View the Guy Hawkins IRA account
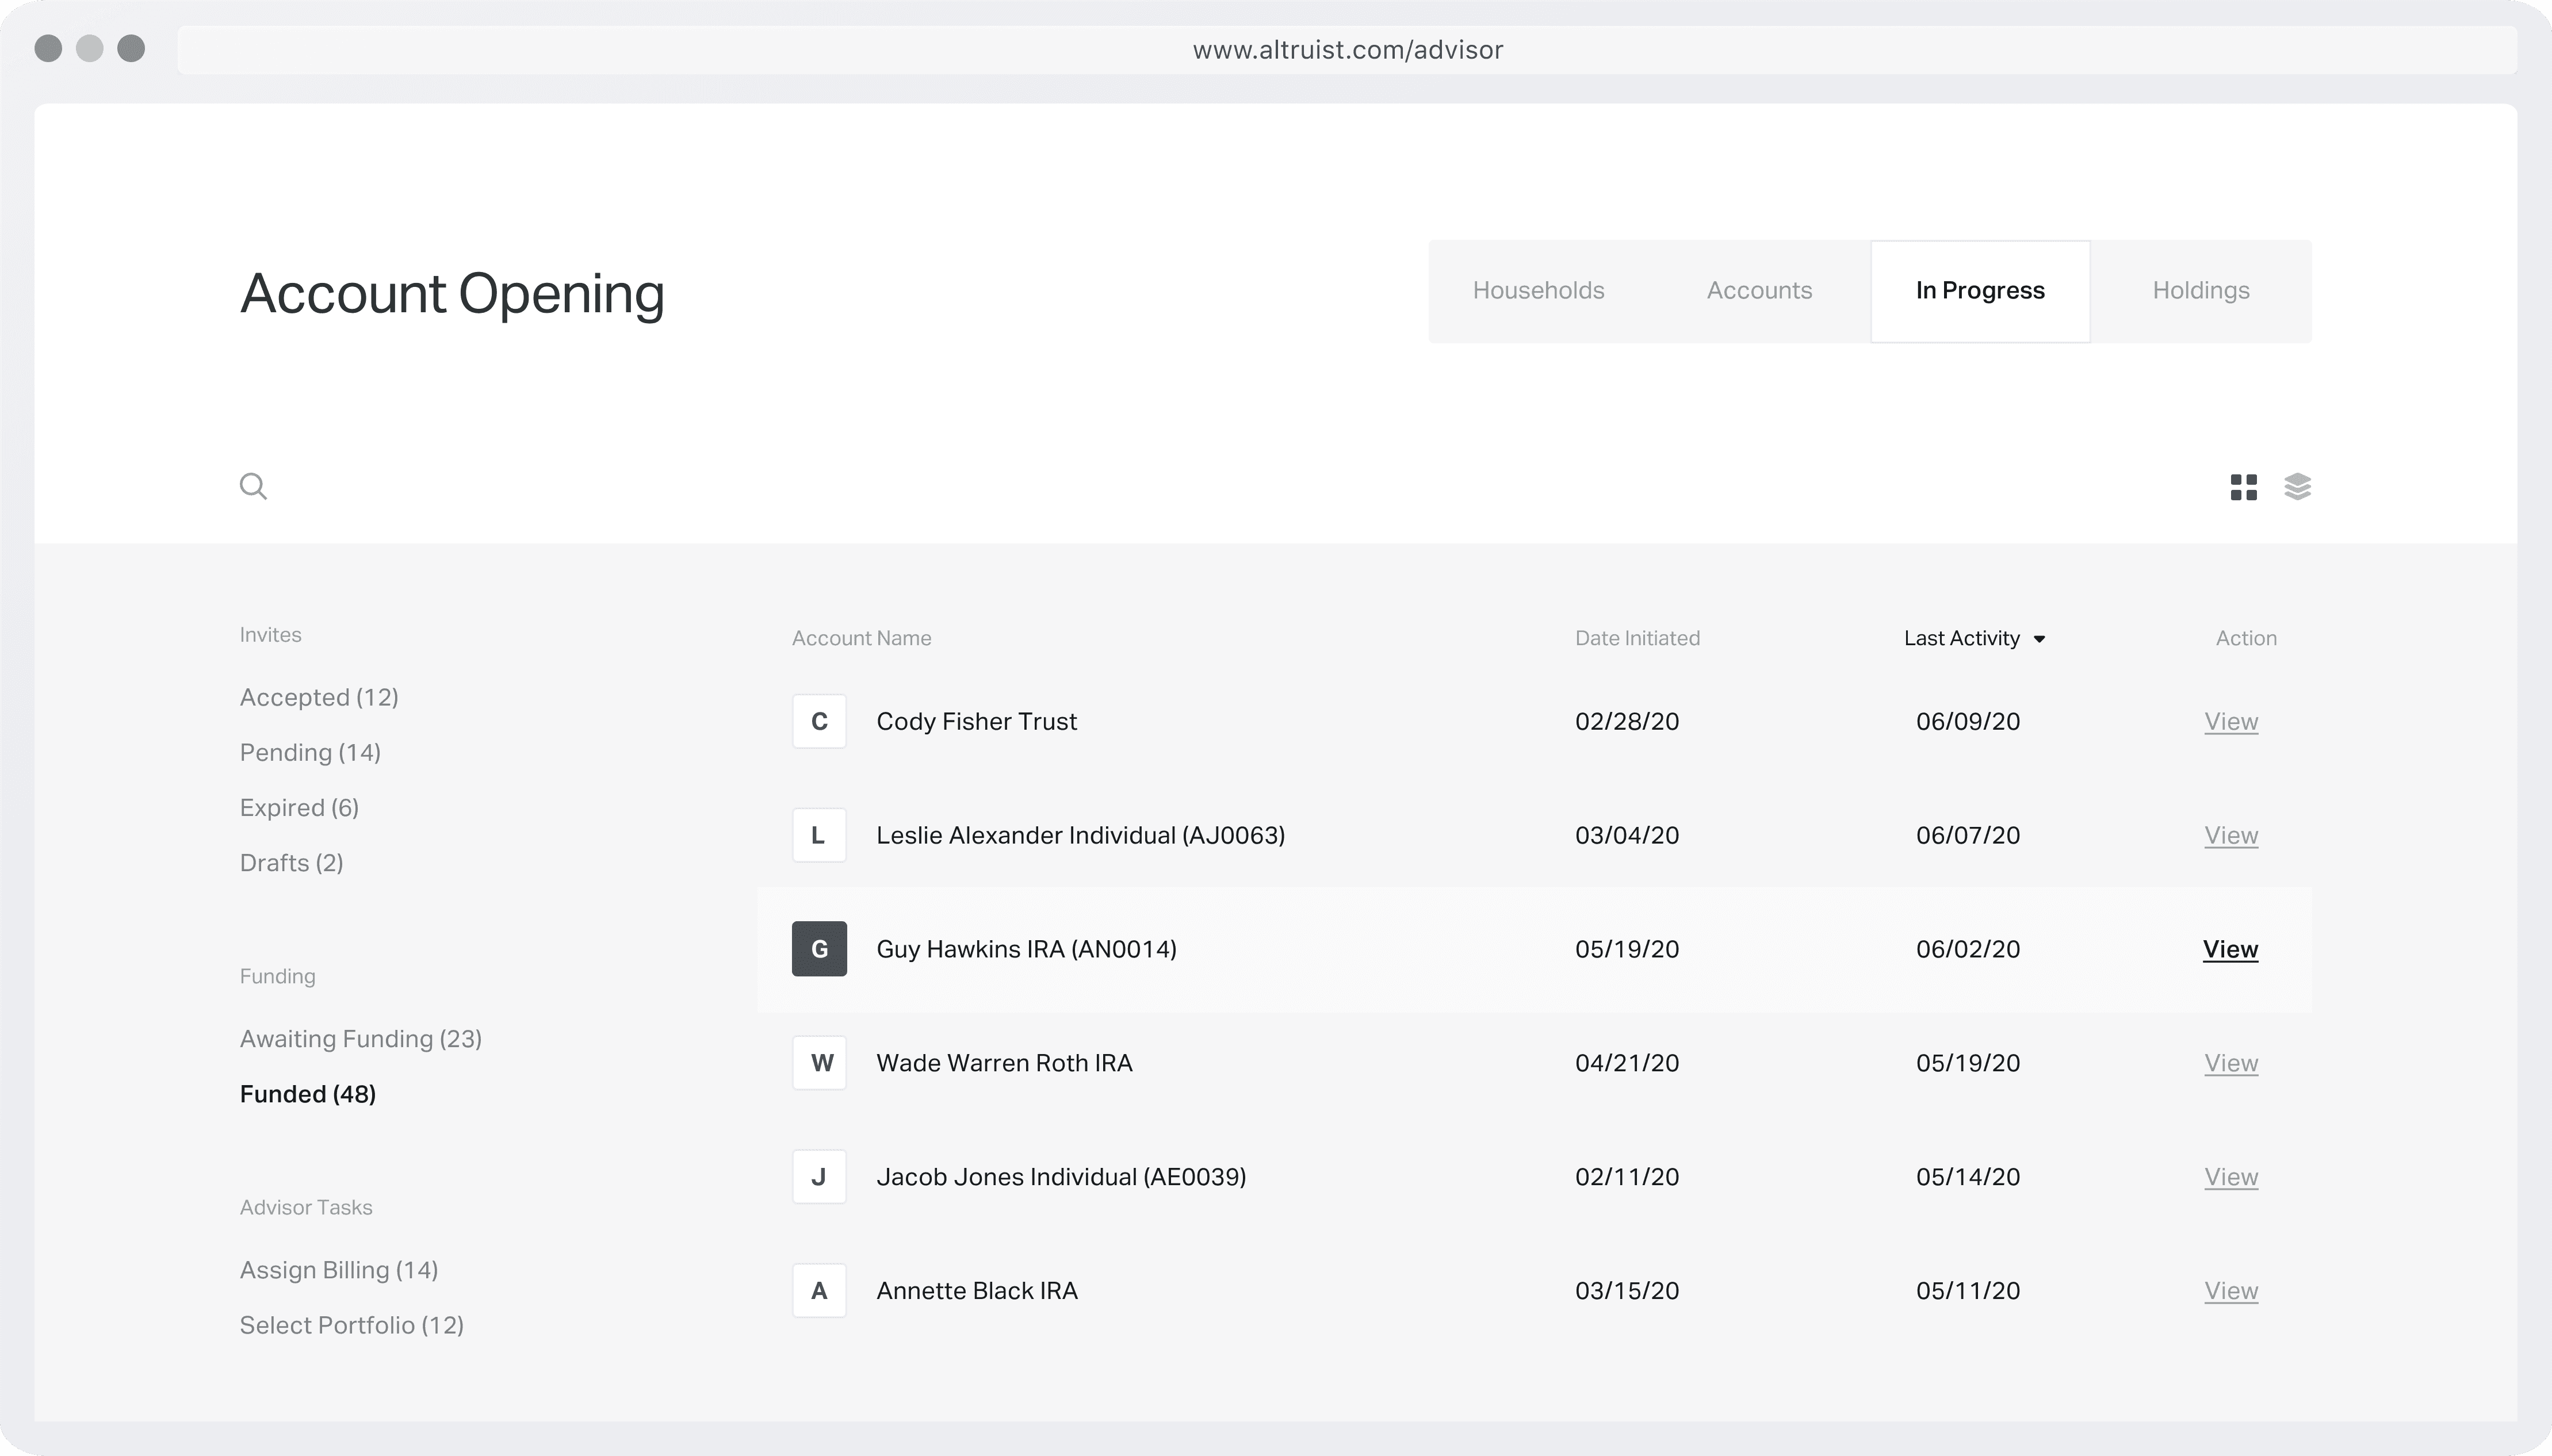 (2230, 949)
